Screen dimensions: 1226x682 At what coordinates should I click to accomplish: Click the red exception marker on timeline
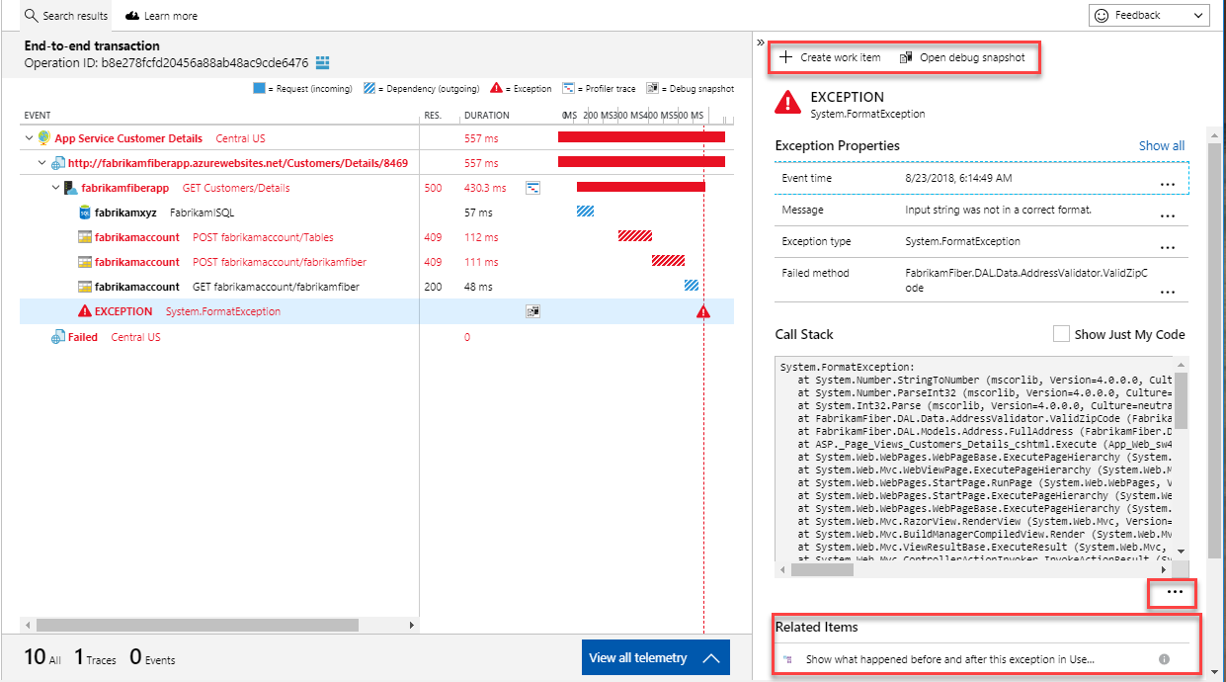click(x=702, y=311)
